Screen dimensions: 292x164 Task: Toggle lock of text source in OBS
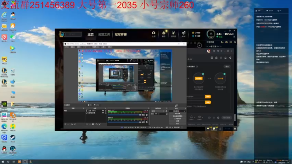105,111
